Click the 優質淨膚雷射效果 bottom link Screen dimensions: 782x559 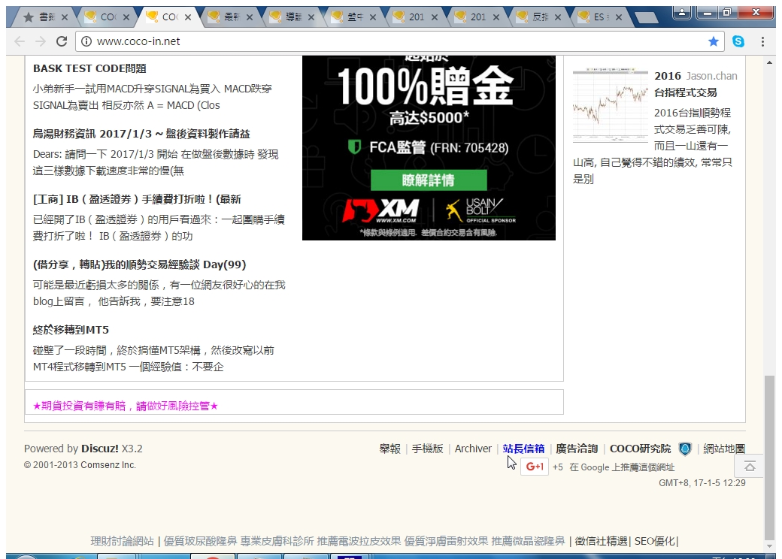coord(447,541)
